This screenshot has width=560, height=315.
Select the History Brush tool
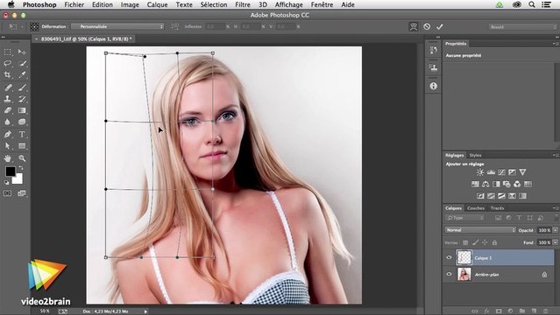click(22, 99)
